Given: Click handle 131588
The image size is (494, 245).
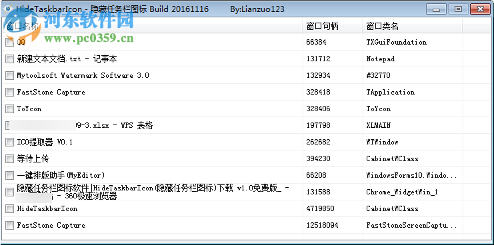Looking at the screenshot, I should coord(318,192).
